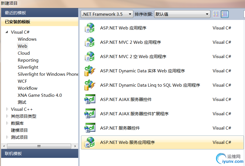Screen dimensions: 245x166
Task: Select the Cloud category
Action: point(24,53)
